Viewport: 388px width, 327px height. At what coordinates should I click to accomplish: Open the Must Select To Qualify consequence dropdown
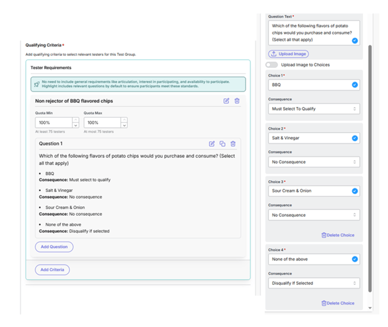314,108
